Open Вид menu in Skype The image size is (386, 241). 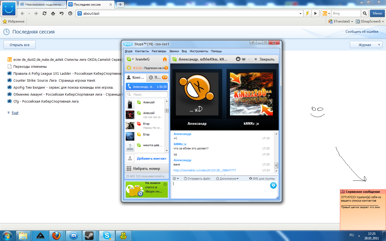click(184, 51)
